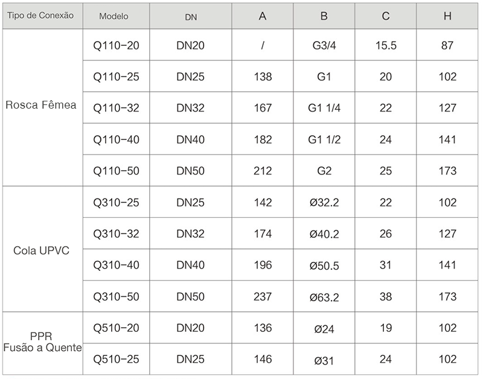483x379 pixels.
Task: Click the 15.5 value in column C
Action: click(x=386, y=45)
